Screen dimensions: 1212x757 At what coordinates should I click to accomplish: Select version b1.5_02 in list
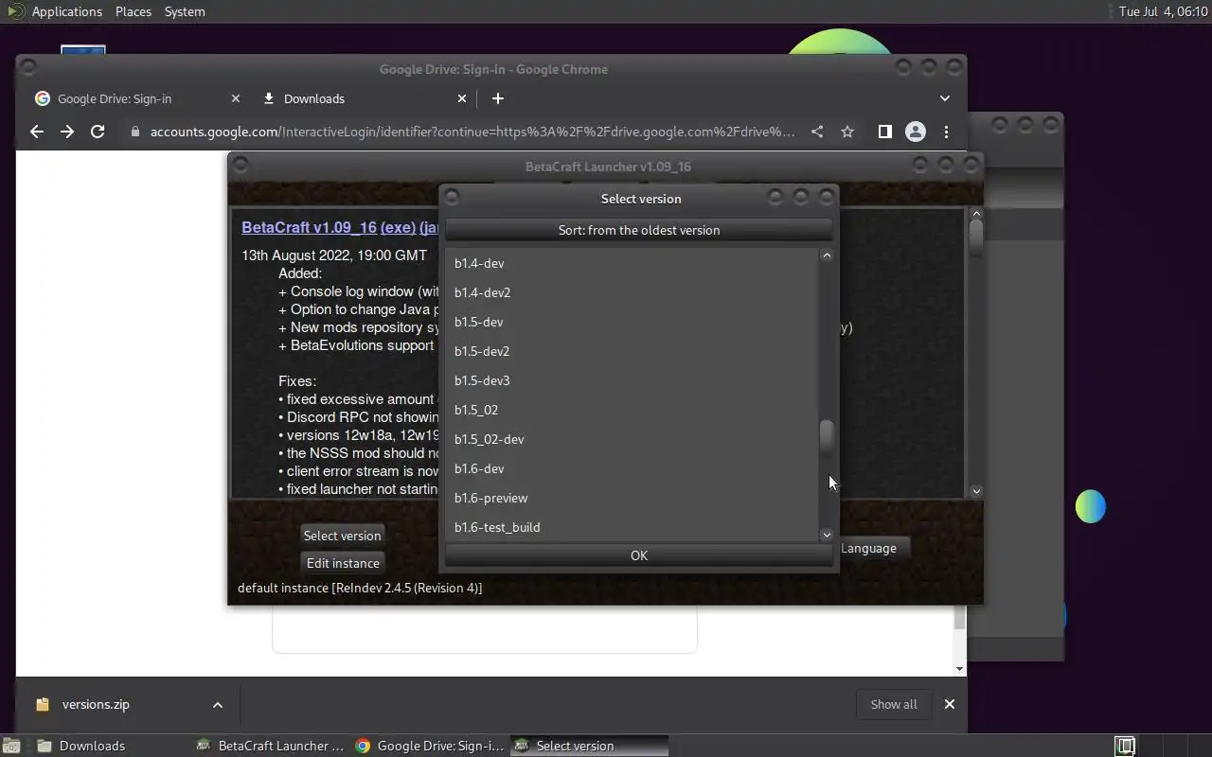click(x=632, y=410)
